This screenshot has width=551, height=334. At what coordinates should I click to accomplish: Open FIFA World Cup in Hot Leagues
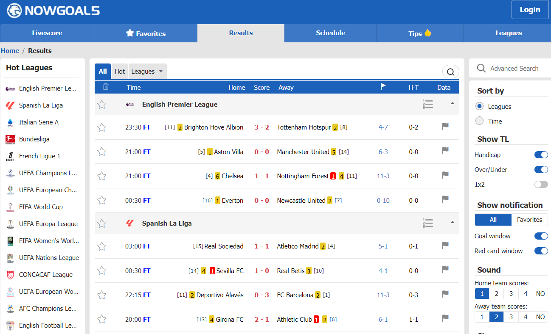click(x=41, y=207)
